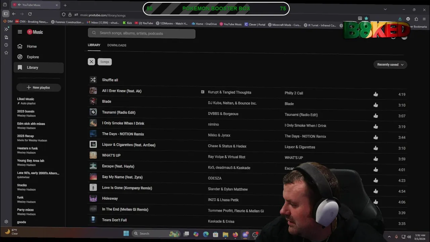Open sidebar settings gear icon
The image size is (430, 242).
point(6,221)
